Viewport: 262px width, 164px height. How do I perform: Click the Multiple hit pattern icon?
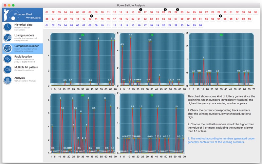(x=8, y=70)
